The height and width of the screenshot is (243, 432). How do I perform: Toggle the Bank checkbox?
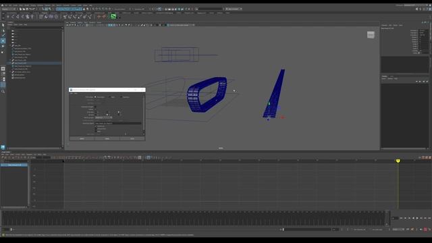[x=96, y=132]
